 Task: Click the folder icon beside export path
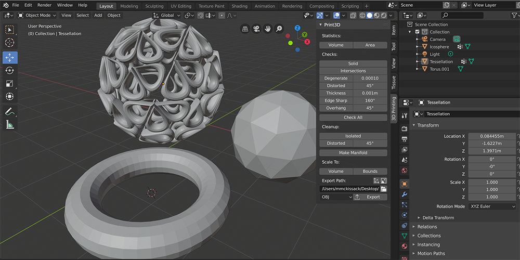point(384,189)
